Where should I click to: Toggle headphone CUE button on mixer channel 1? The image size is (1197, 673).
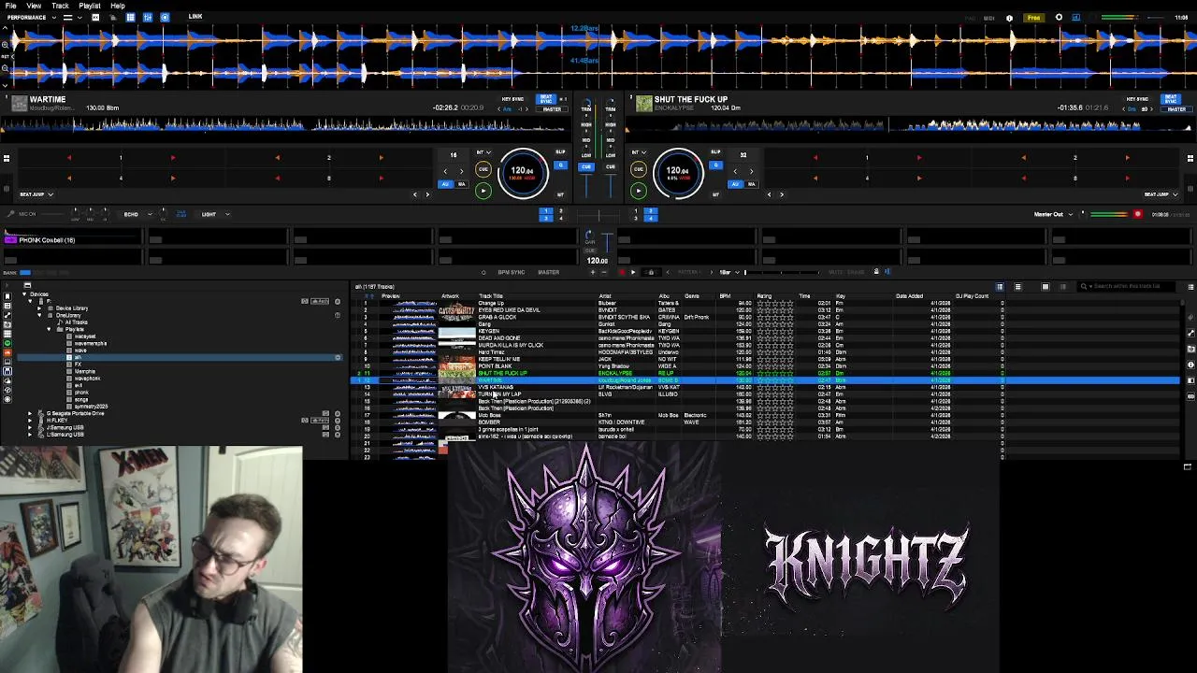[x=586, y=167]
